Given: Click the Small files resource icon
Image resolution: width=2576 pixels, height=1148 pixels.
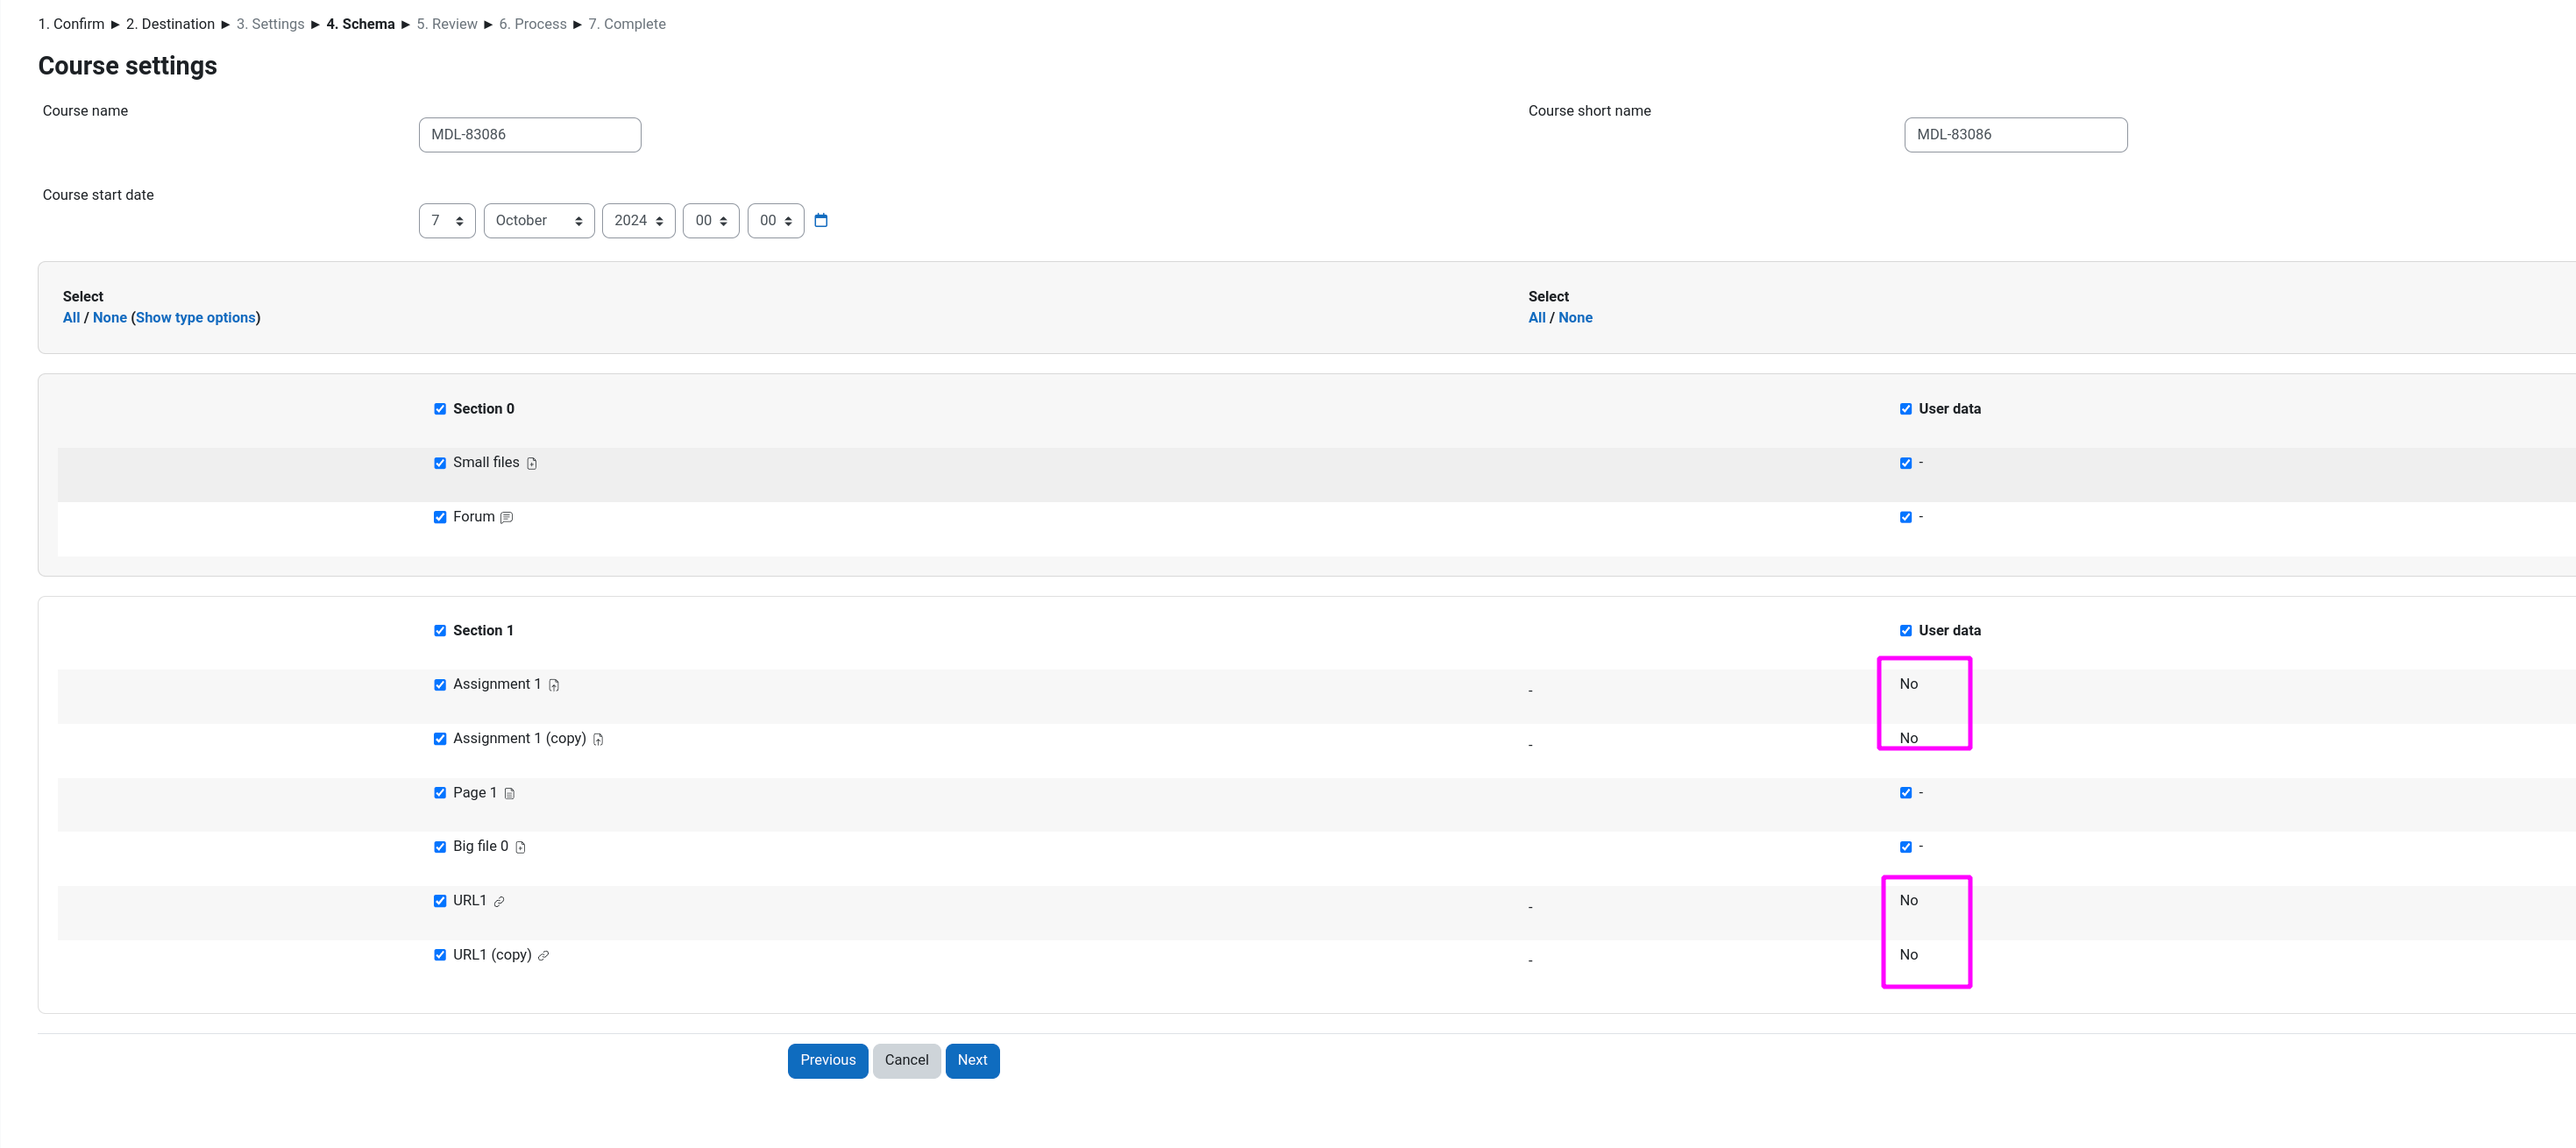Looking at the screenshot, I should pos(532,463).
